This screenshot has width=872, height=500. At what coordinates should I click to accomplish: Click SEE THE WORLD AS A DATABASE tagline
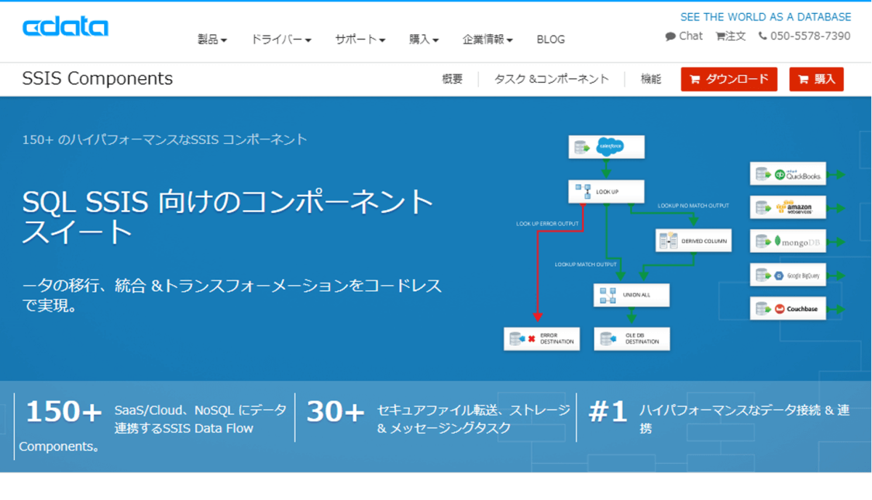[x=766, y=17]
